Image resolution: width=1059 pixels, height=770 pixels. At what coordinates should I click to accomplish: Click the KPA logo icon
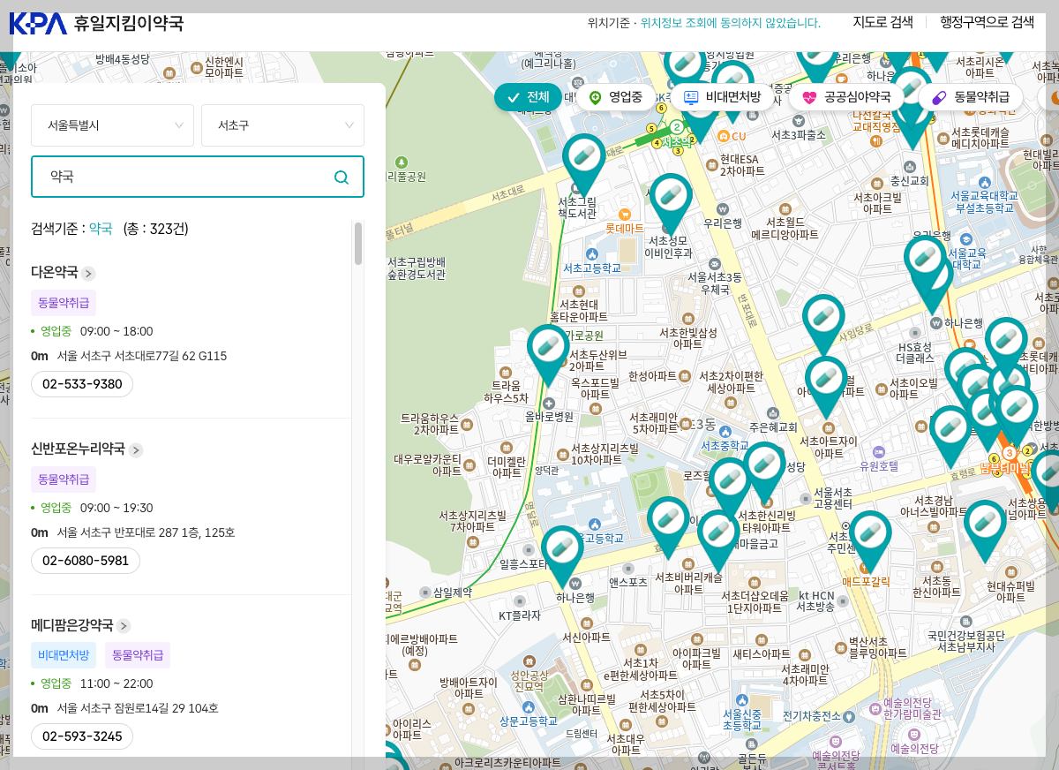coord(35,24)
